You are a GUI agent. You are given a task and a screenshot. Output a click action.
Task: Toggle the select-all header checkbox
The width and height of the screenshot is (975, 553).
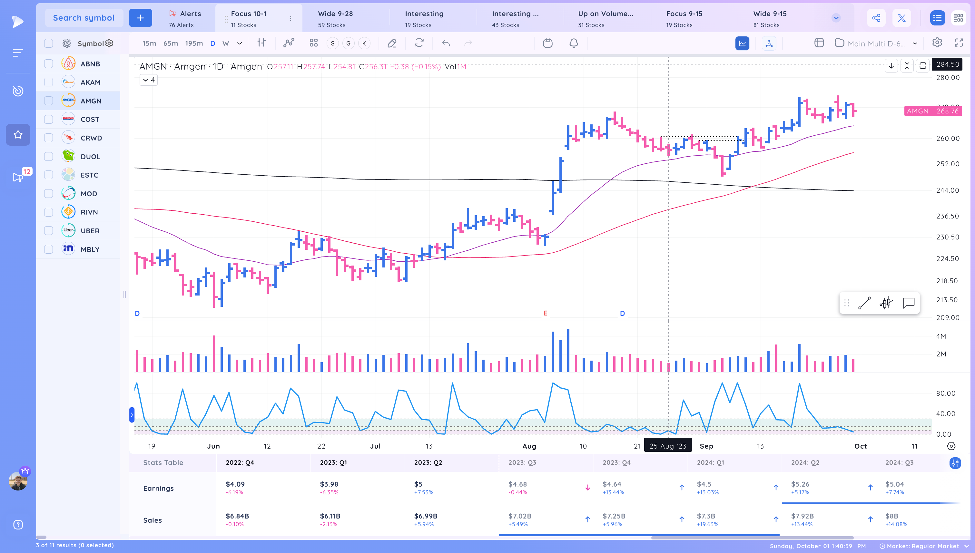(48, 43)
